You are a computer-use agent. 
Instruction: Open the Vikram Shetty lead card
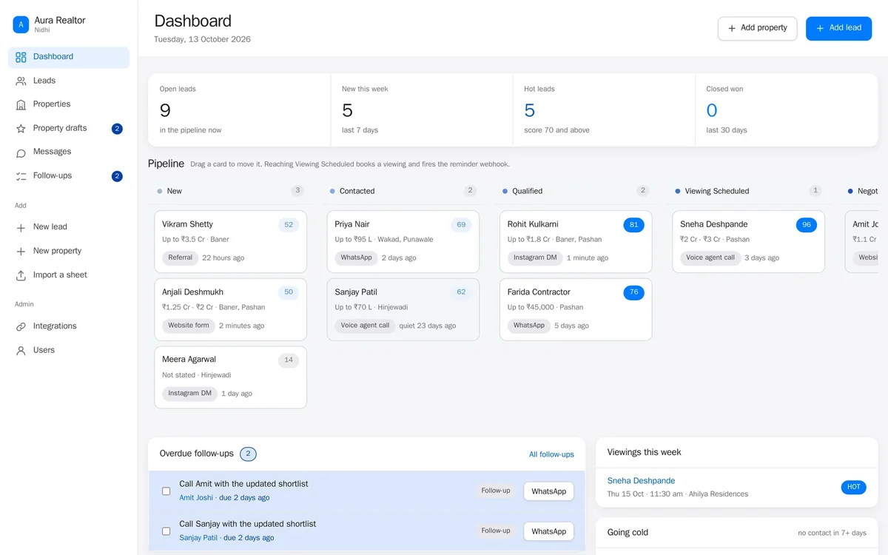230,241
